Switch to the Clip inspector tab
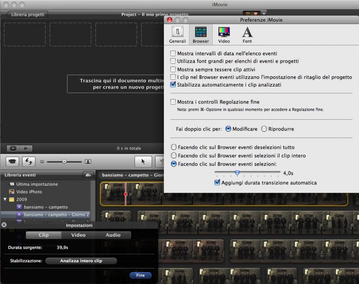This screenshot has height=284, width=359. pos(43,235)
